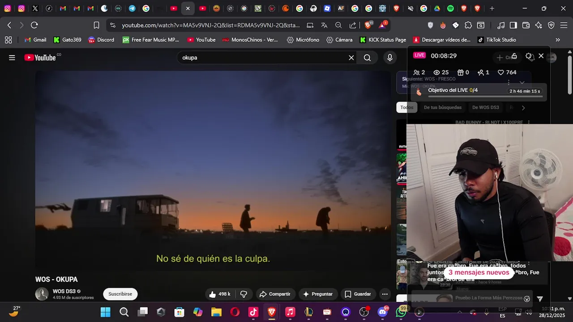
Task: Send the chat message arrow
Action: point(540,299)
